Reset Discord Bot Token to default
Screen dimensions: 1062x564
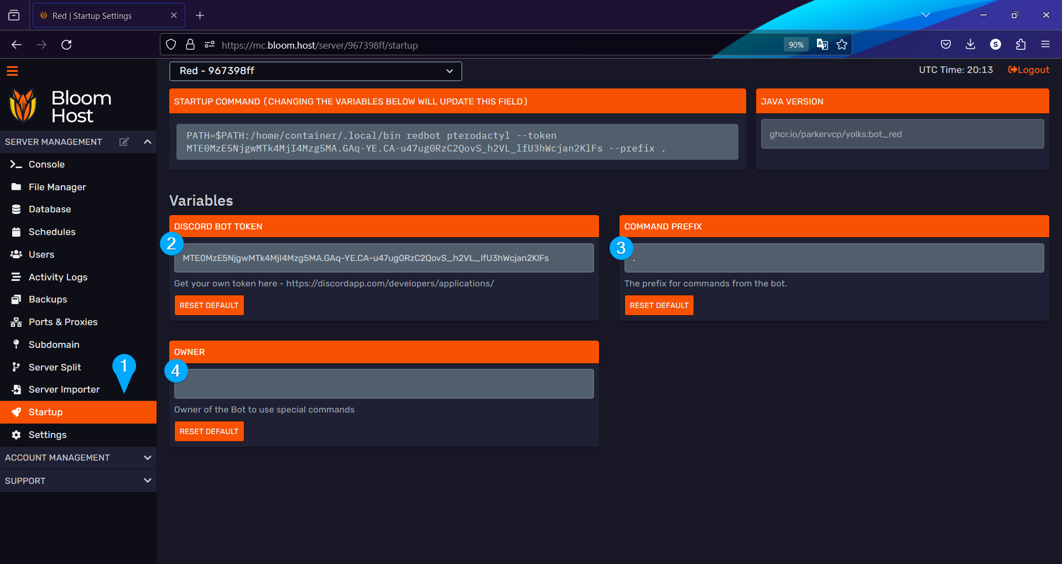(209, 305)
